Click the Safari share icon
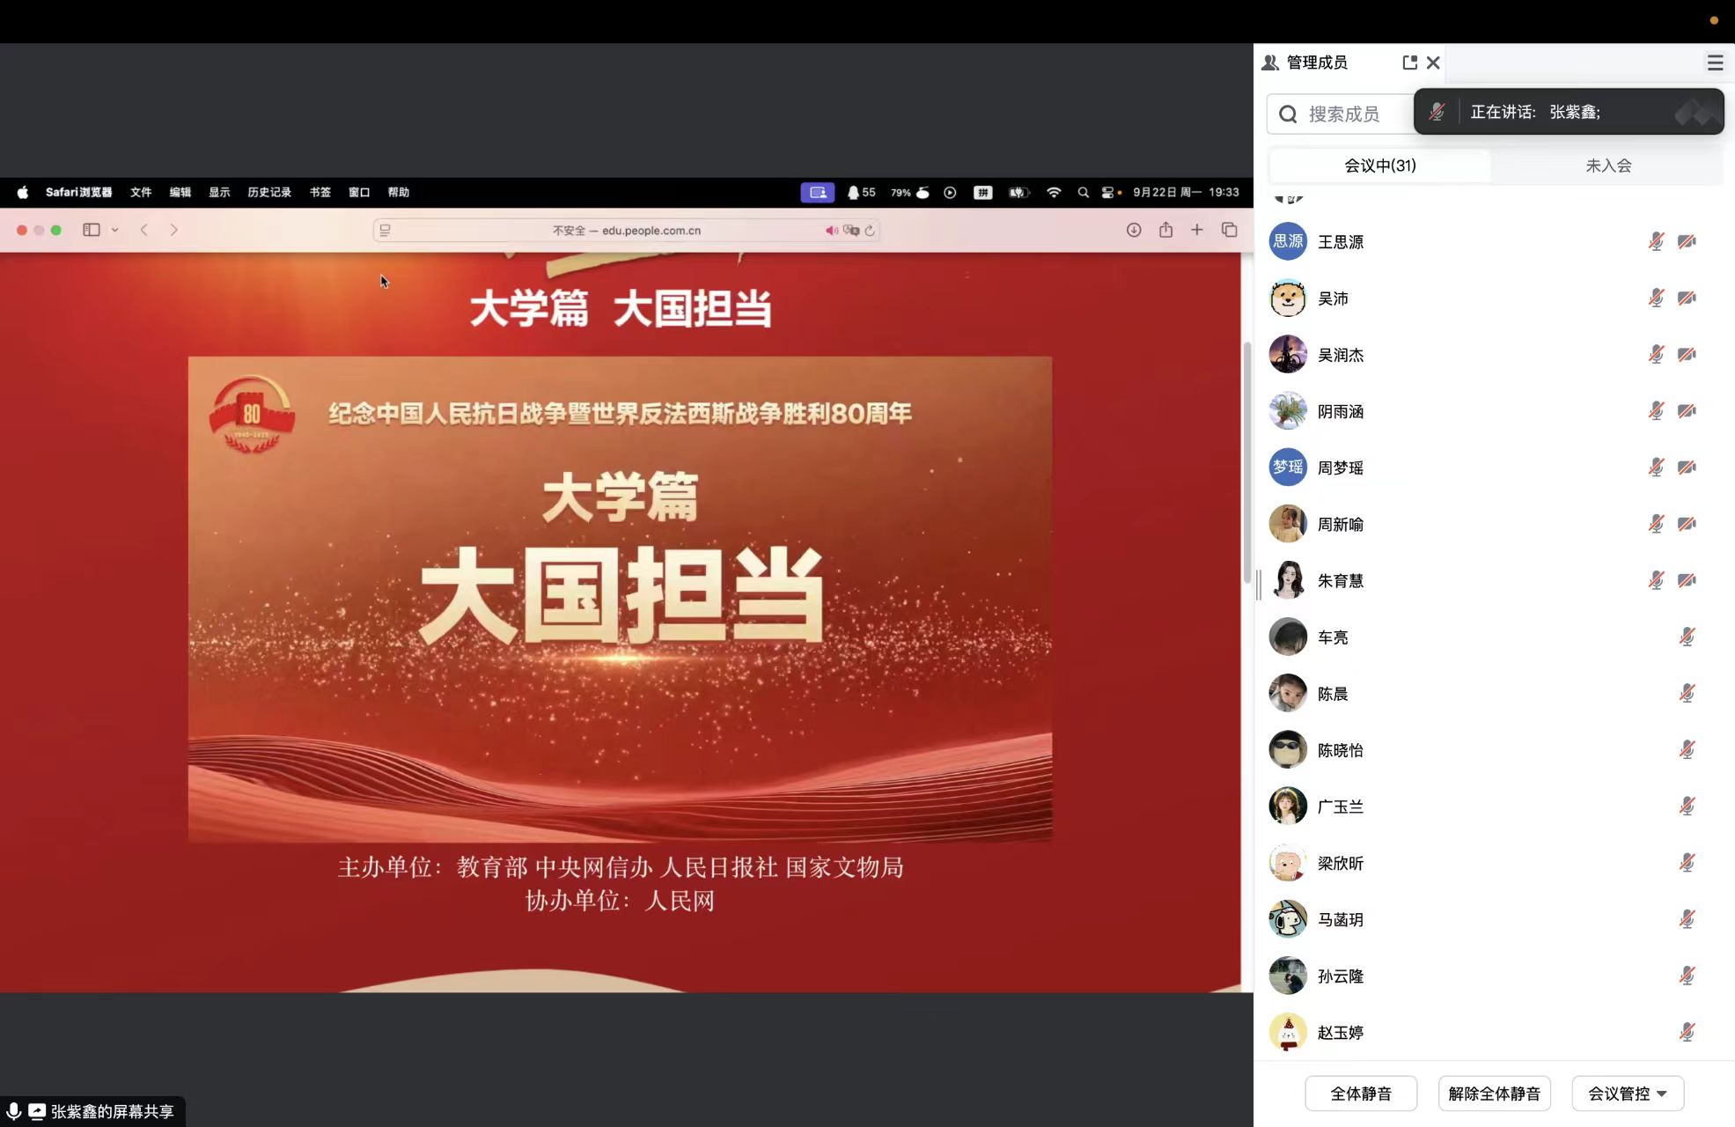The width and height of the screenshot is (1735, 1127). pyautogui.click(x=1165, y=230)
